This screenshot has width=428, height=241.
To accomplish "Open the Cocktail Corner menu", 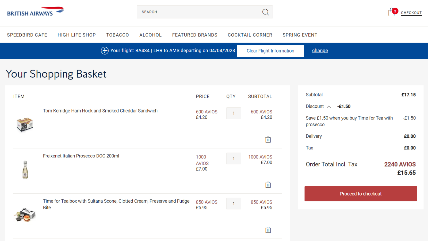I will coord(250,35).
